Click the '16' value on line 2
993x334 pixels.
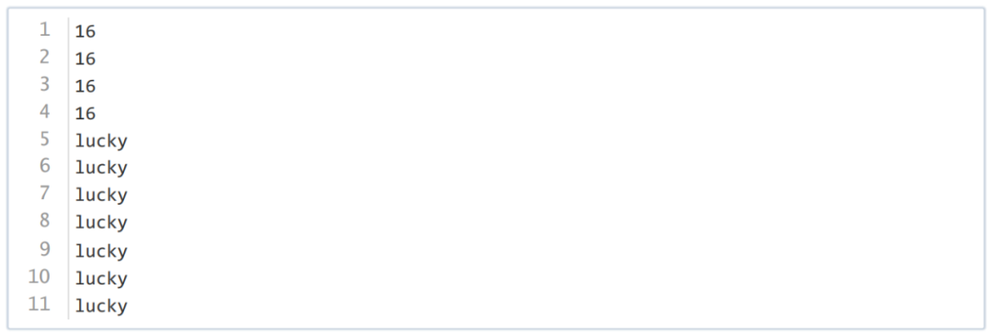pos(85,60)
